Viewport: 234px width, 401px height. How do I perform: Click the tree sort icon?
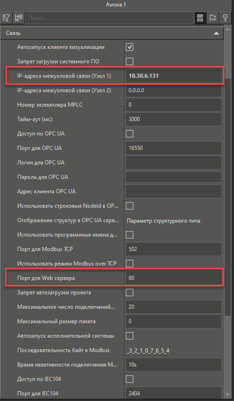tap(19, 18)
